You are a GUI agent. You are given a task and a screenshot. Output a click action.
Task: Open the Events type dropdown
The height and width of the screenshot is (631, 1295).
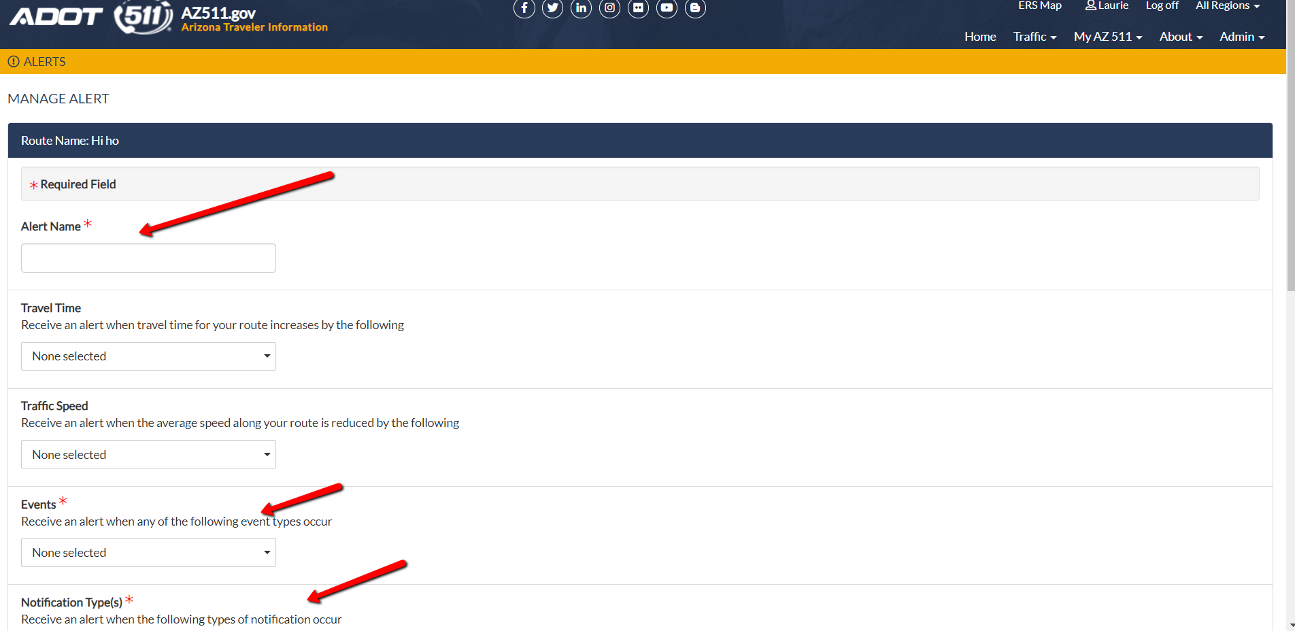click(148, 553)
